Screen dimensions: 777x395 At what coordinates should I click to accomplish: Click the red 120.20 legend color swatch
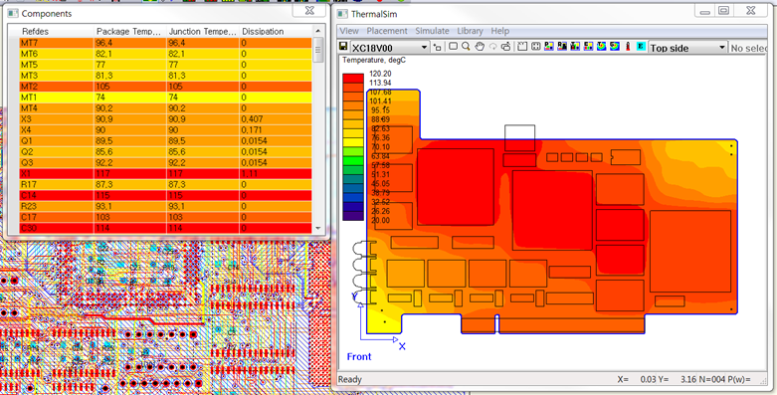(x=353, y=78)
